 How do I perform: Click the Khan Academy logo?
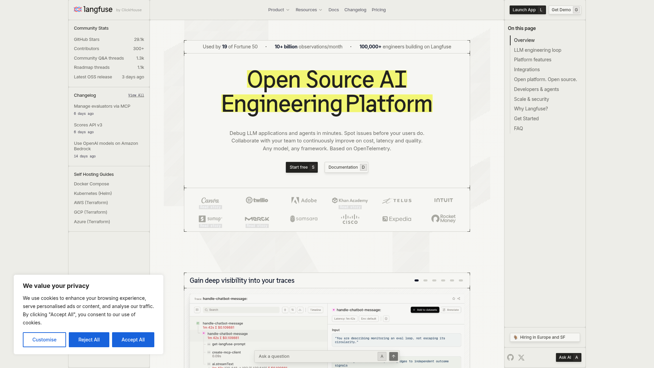(x=350, y=200)
